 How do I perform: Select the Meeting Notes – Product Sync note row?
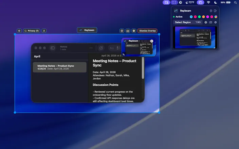[60, 67]
